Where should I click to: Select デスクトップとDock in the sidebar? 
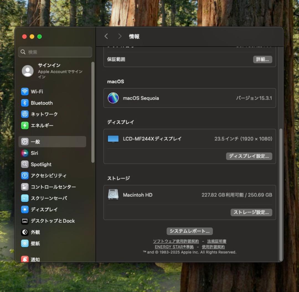coord(53,221)
